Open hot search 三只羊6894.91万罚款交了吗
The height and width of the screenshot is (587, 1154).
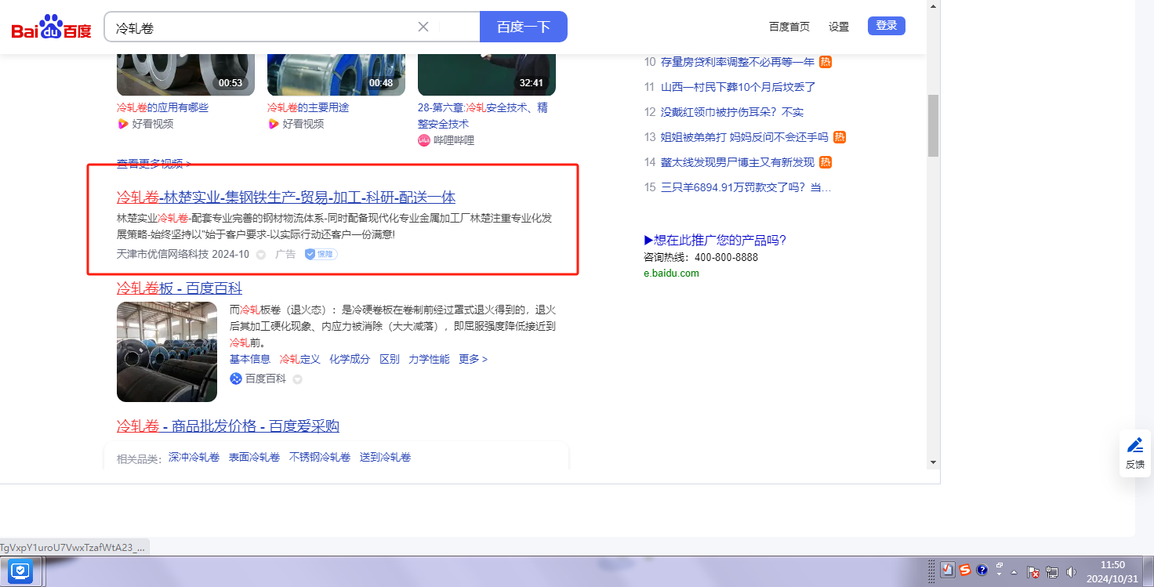(x=746, y=187)
